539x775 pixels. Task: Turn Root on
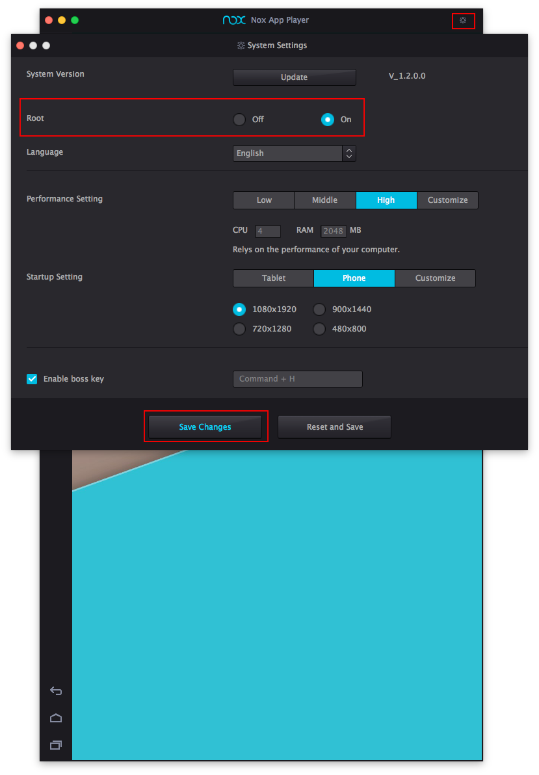[328, 120]
